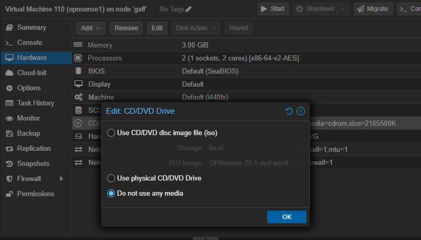This screenshot has height=240, width=421.
Task: Click the reset icon in dialog header
Action: 289,111
